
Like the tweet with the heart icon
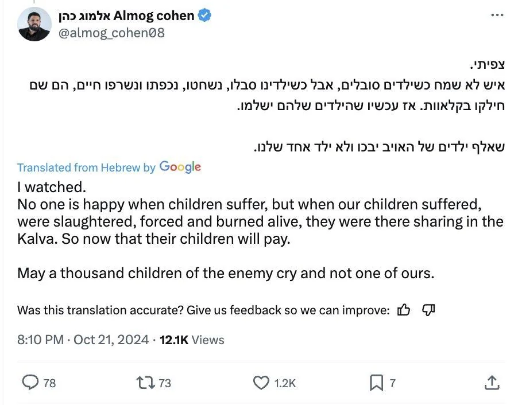click(x=261, y=382)
